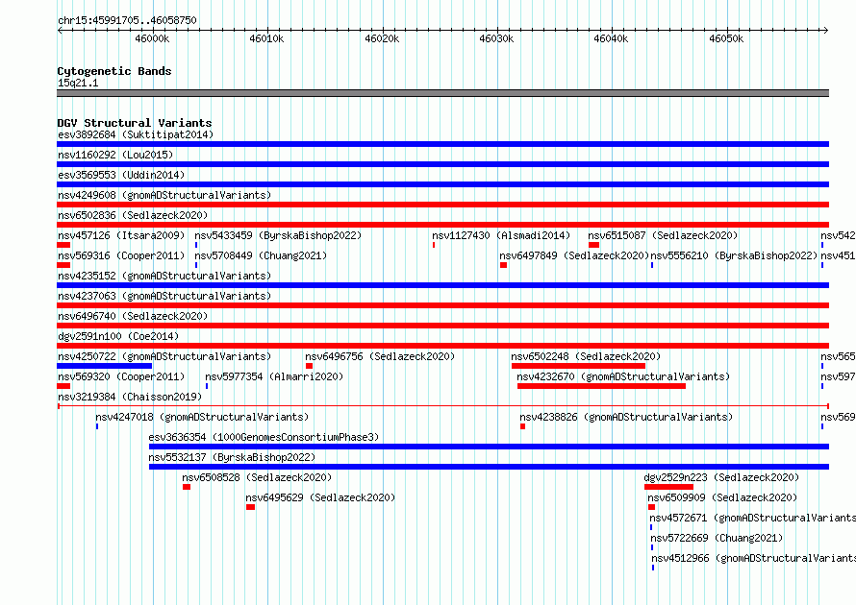Select the nsv1160292 (Lou2015) variant label
Screen dimensions: 856x605
click(115, 155)
